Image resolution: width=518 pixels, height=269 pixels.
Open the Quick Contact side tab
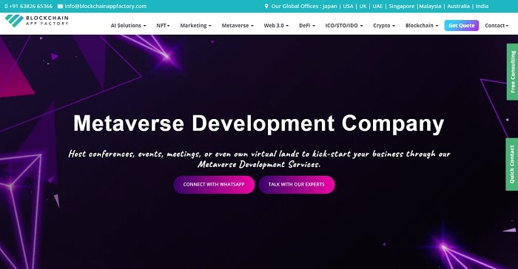[x=512, y=164]
